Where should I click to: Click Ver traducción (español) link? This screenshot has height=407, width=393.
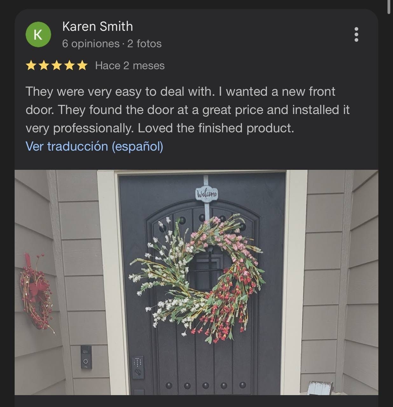tap(94, 146)
